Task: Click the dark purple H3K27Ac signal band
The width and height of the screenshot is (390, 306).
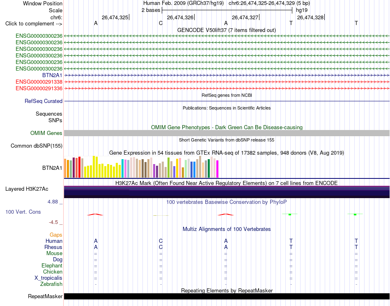Action: pos(227,192)
